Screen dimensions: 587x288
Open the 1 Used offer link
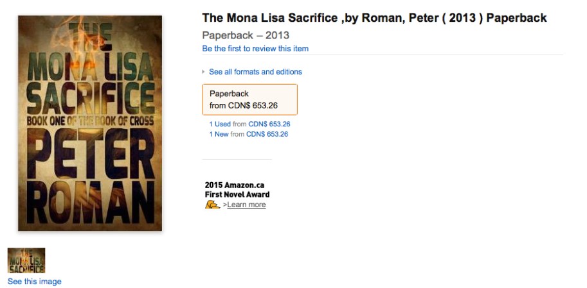[x=219, y=124]
